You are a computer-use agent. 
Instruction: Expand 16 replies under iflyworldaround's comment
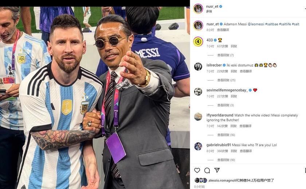pos(226,135)
